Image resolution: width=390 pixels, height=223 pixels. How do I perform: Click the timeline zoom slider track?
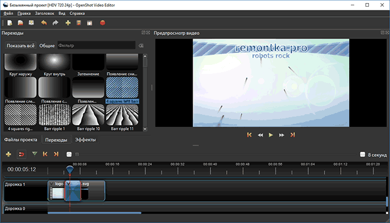(x=217, y=154)
